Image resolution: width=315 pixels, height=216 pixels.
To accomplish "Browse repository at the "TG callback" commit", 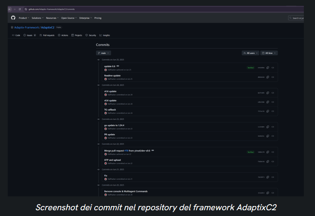I will tap(273, 111).
